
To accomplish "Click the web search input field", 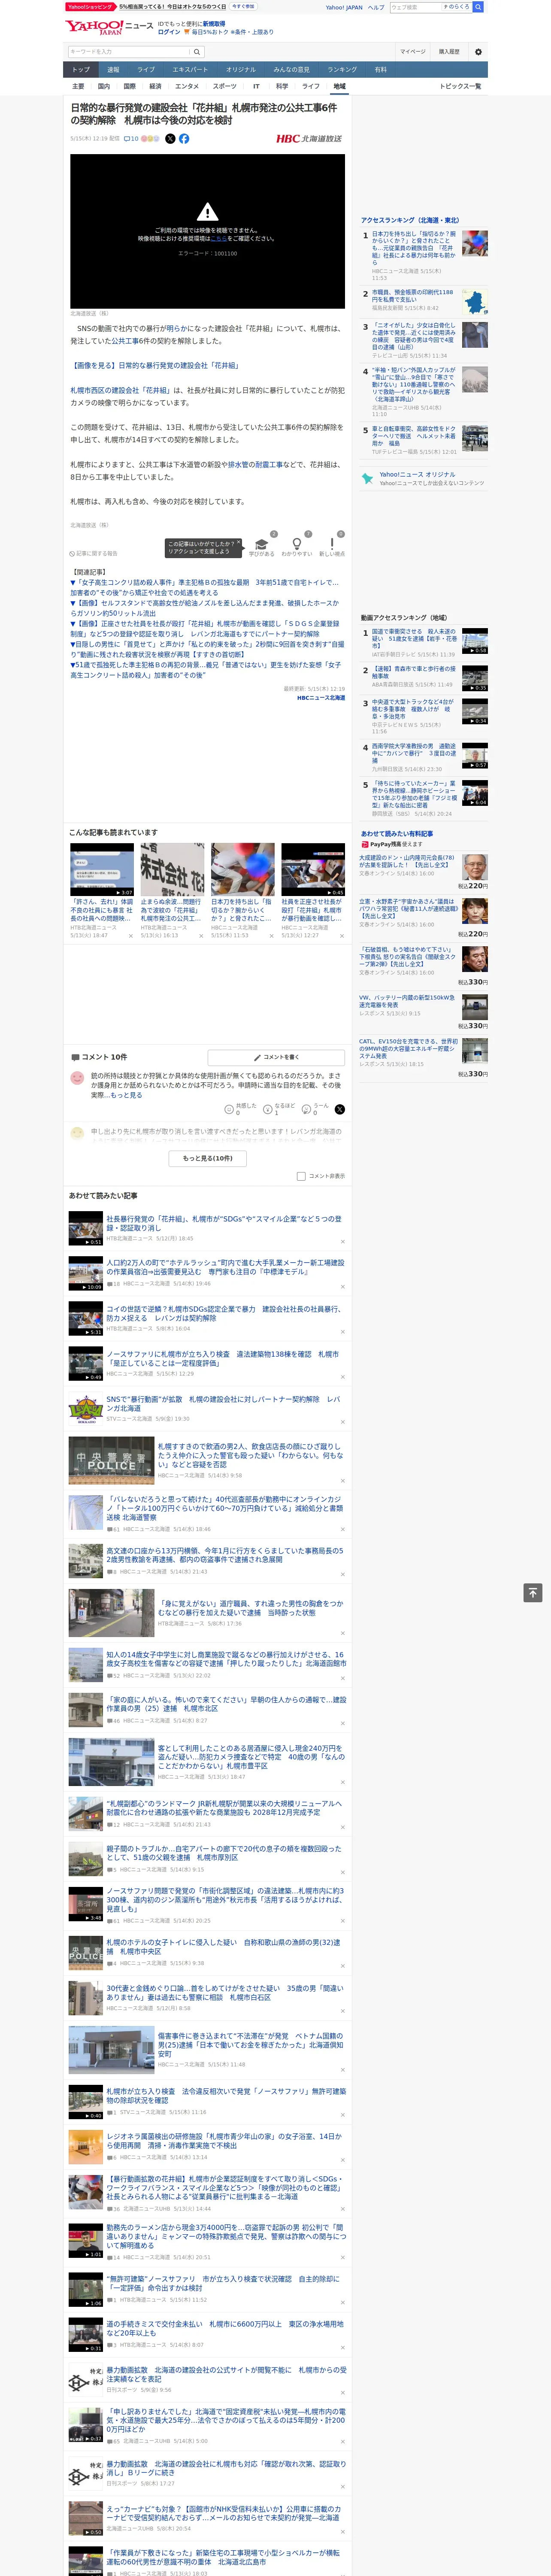I will [416, 7].
